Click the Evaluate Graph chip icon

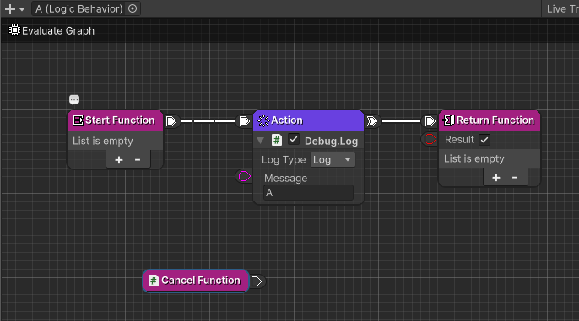(x=14, y=30)
